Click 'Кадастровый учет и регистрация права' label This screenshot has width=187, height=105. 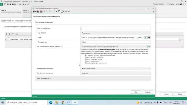(166, 4)
